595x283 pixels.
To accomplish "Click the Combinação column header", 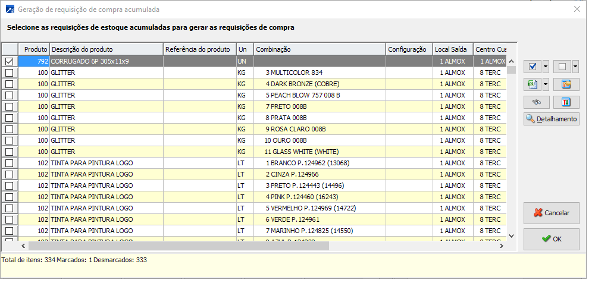I will click(x=320, y=49).
